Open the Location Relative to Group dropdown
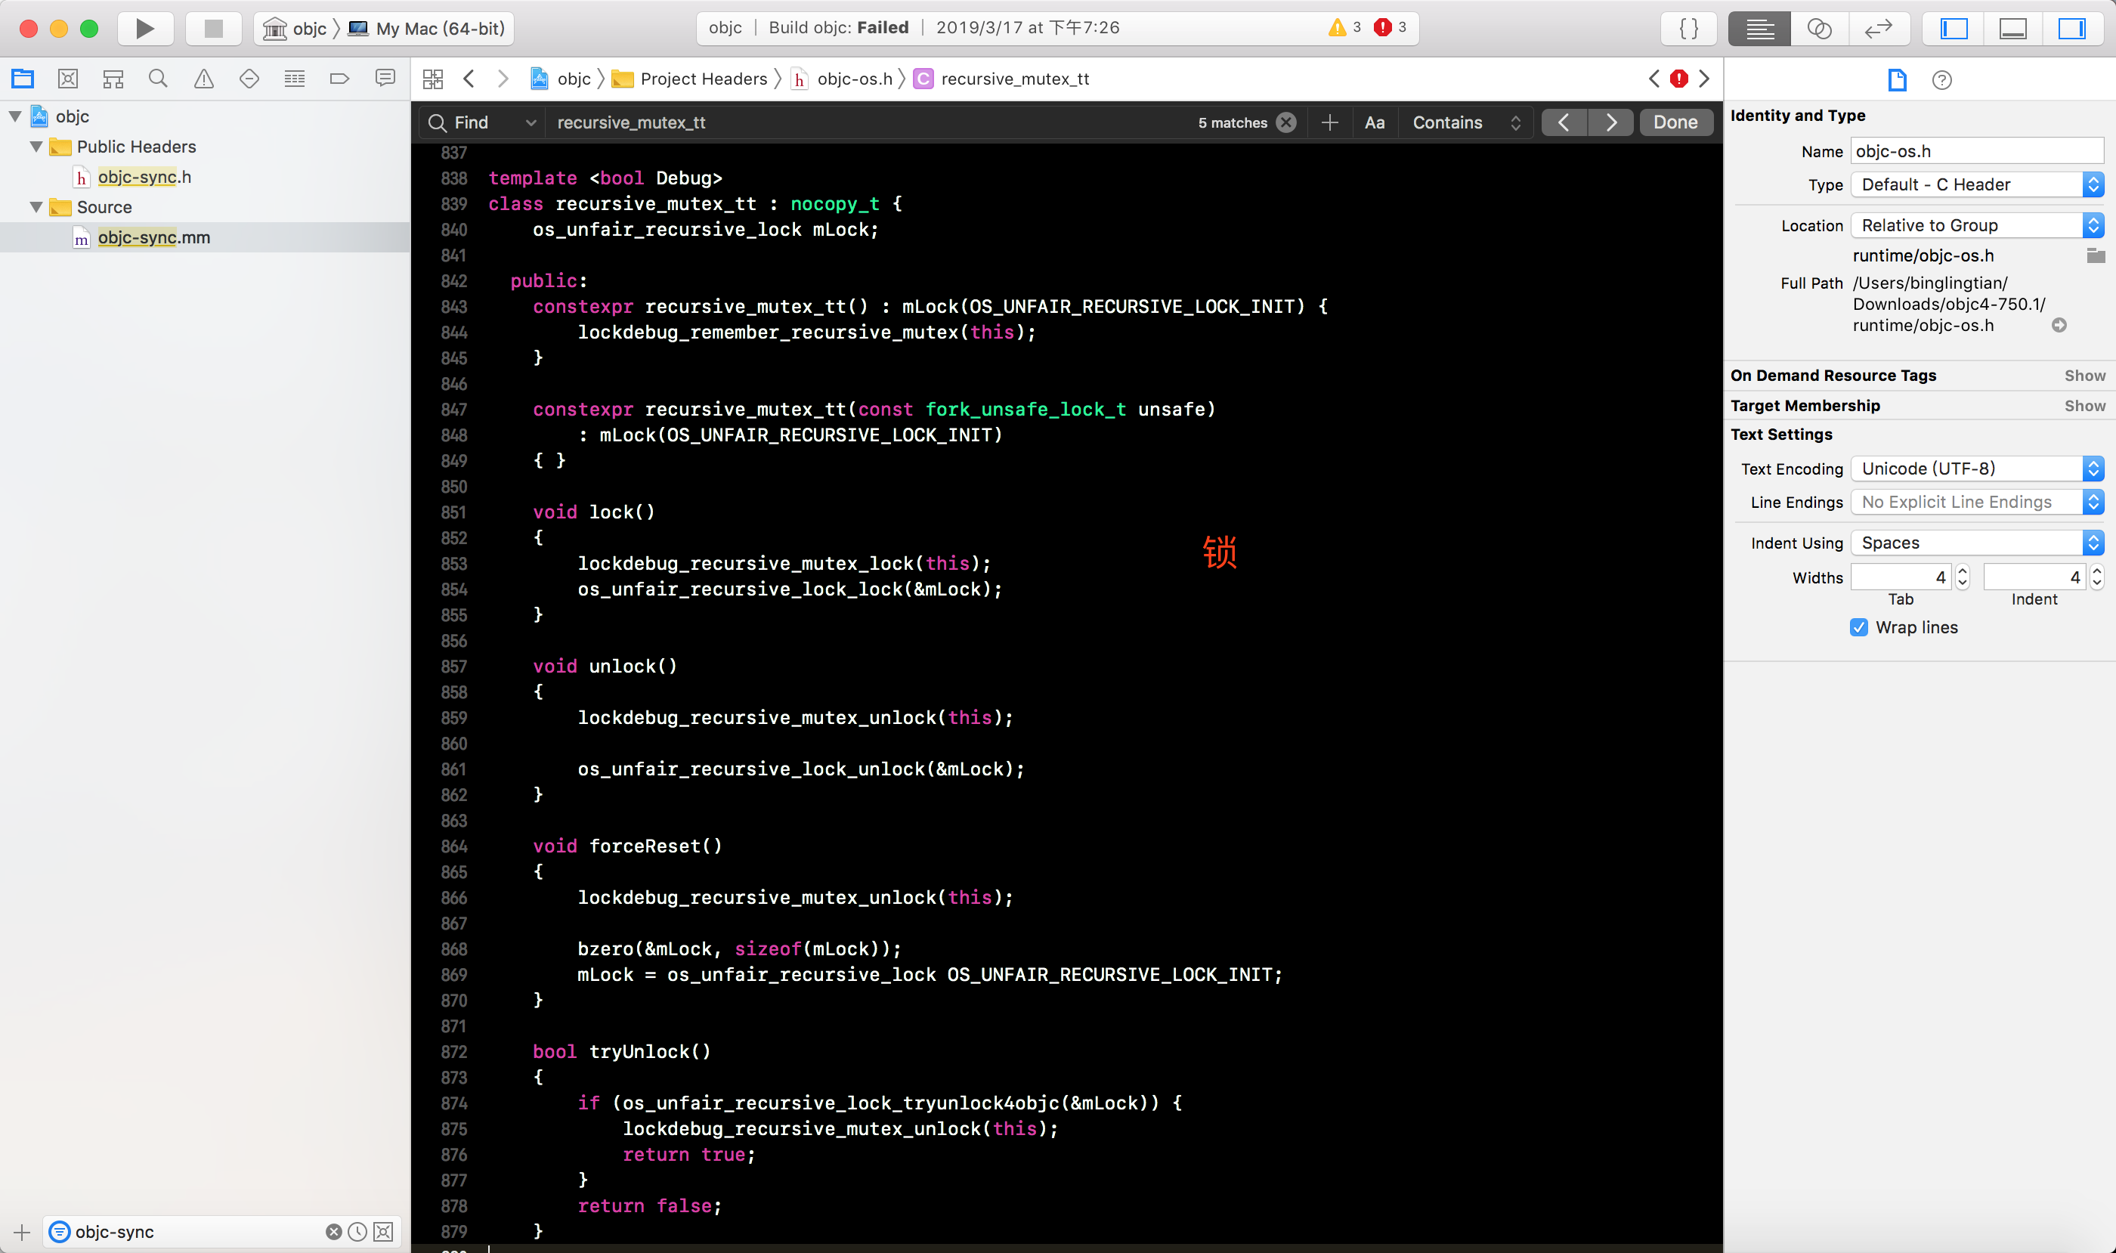Image resolution: width=2116 pixels, height=1253 pixels. 1977,225
